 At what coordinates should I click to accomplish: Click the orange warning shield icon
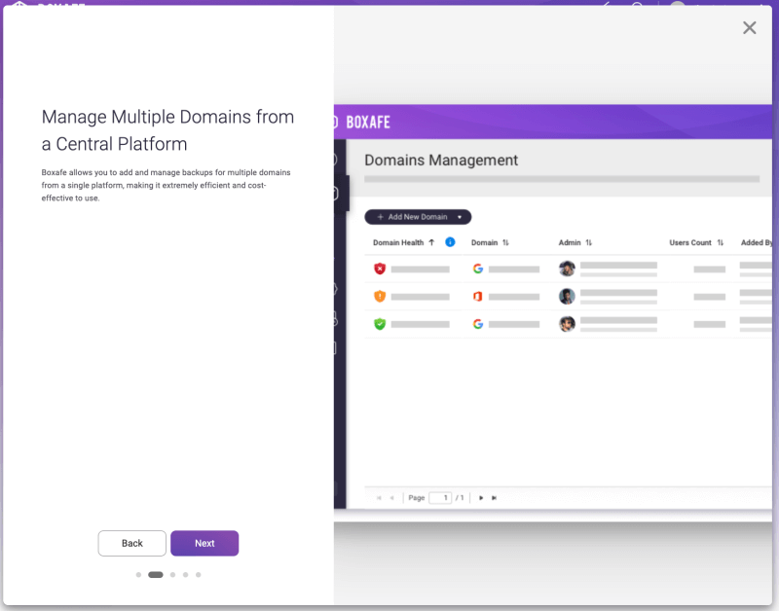(380, 296)
